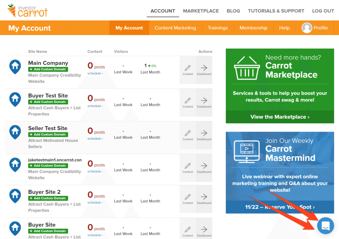
Task: Click schedule link for Buyer Site 2
Action: (x=95, y=203)
